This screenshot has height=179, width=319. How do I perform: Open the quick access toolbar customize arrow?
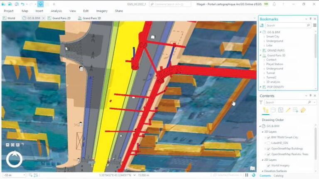54,4
